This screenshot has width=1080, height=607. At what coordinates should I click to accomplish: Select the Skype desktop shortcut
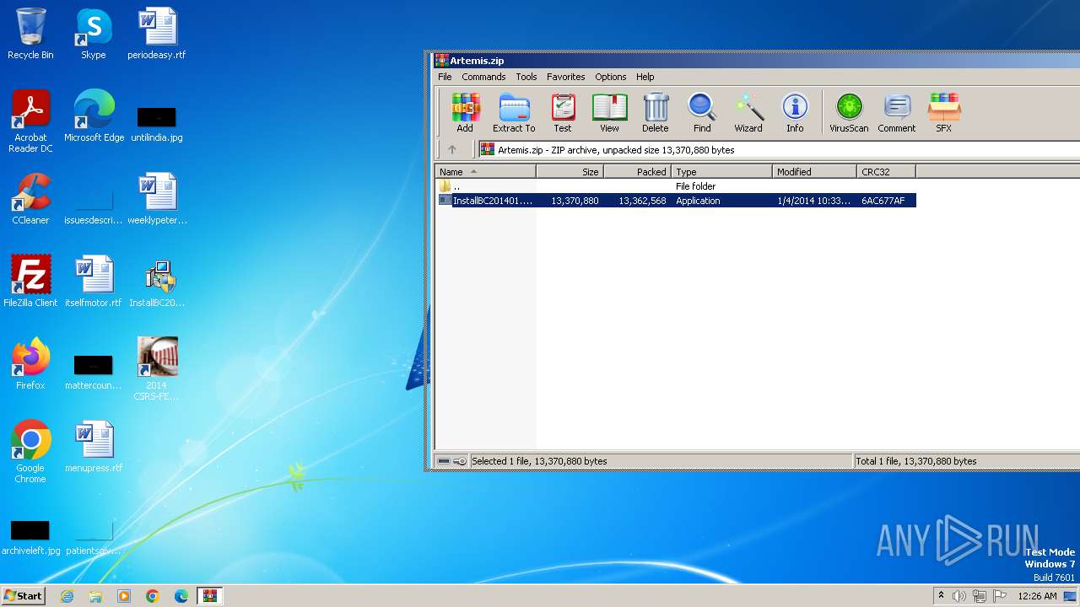tap(93, 35)
